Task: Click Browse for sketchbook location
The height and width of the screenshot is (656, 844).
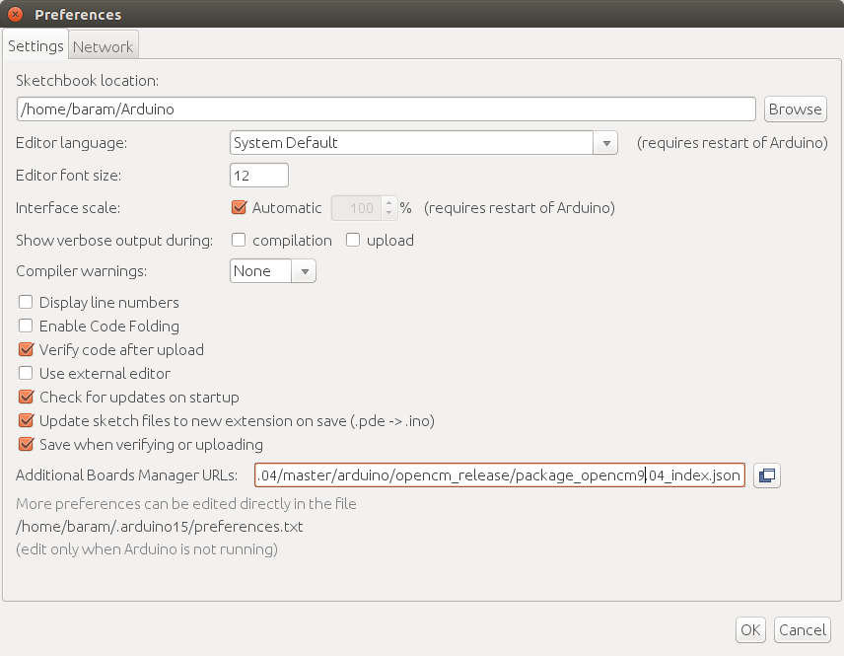Action: 795,109
